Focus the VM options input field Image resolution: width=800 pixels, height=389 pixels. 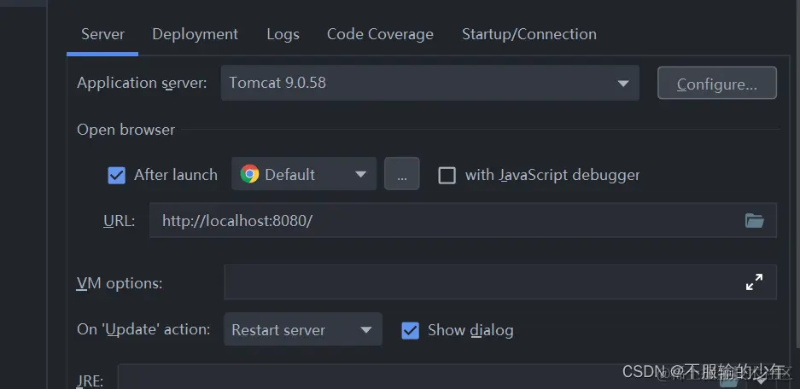[x=478, y=282]
